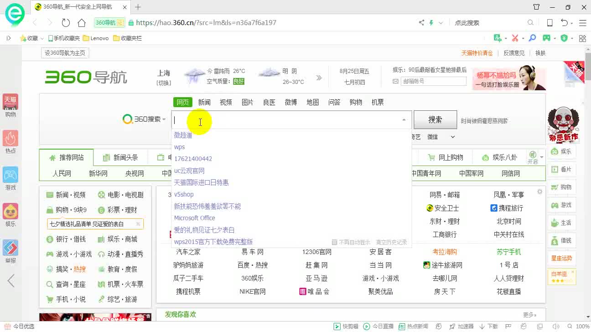591x332 pixels.
Task: Click 清空历史记录 link
Action: click(x=391, y=242)
